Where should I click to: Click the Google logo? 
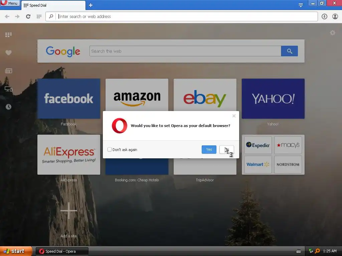tap(63, 51)
